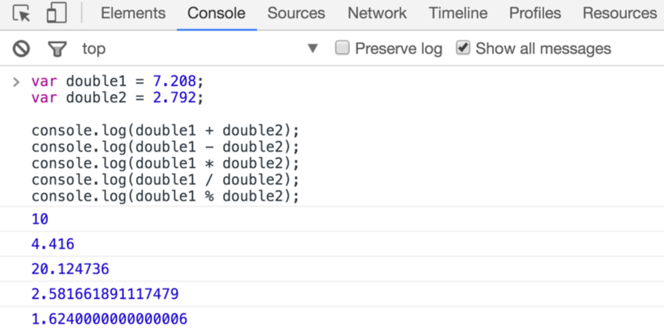The width and height of the screenshot is (664, 329).
Task: Click the 7.208 value in code
Action: click(x=174, y=81)
